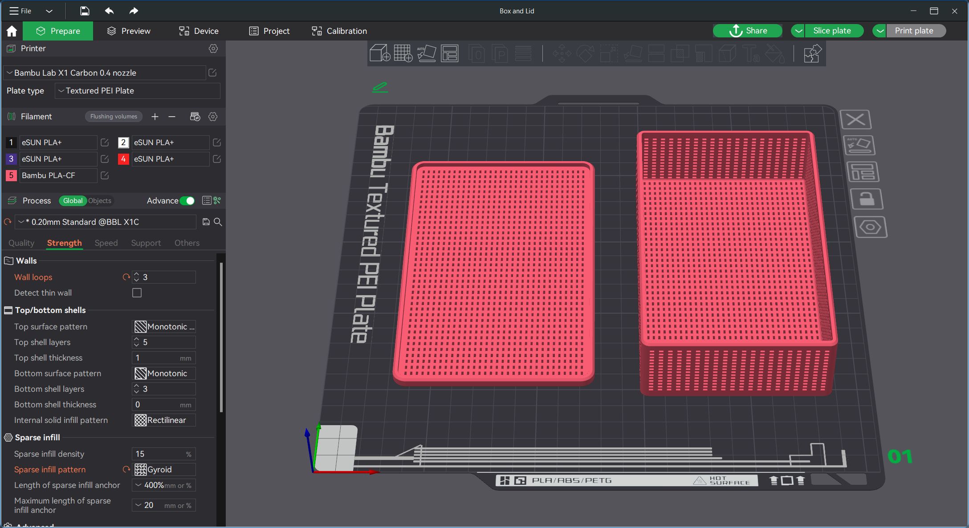Image resolution: width=969 pixels, height=528 pixels.
Task: Click the printer settings gear icon
Action: [x=213, y=48]
